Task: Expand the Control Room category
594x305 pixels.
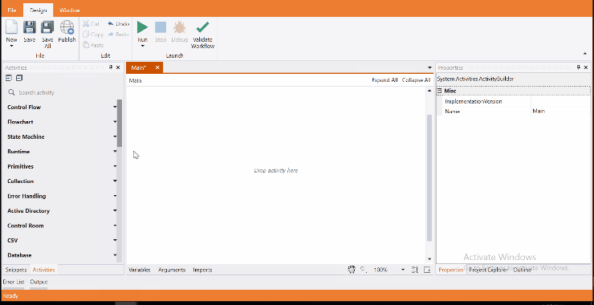Action: [x=115, y=226]
